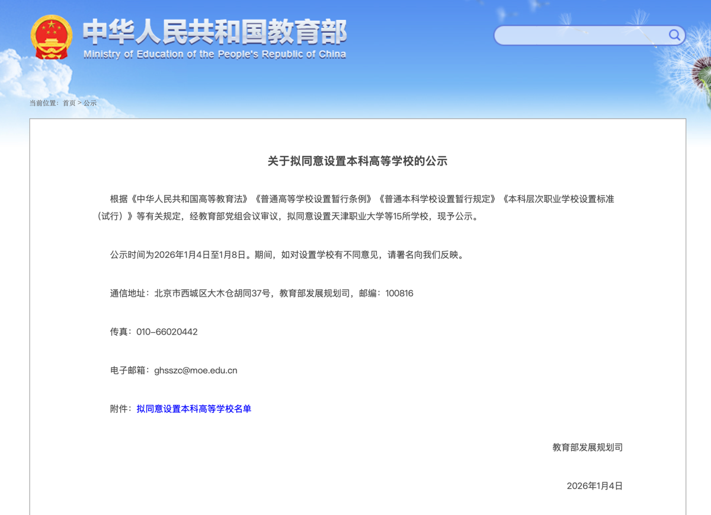The height and width of the screenshot is (515, 711).
Task: Focus the header search input field
Action: [581, 36]
